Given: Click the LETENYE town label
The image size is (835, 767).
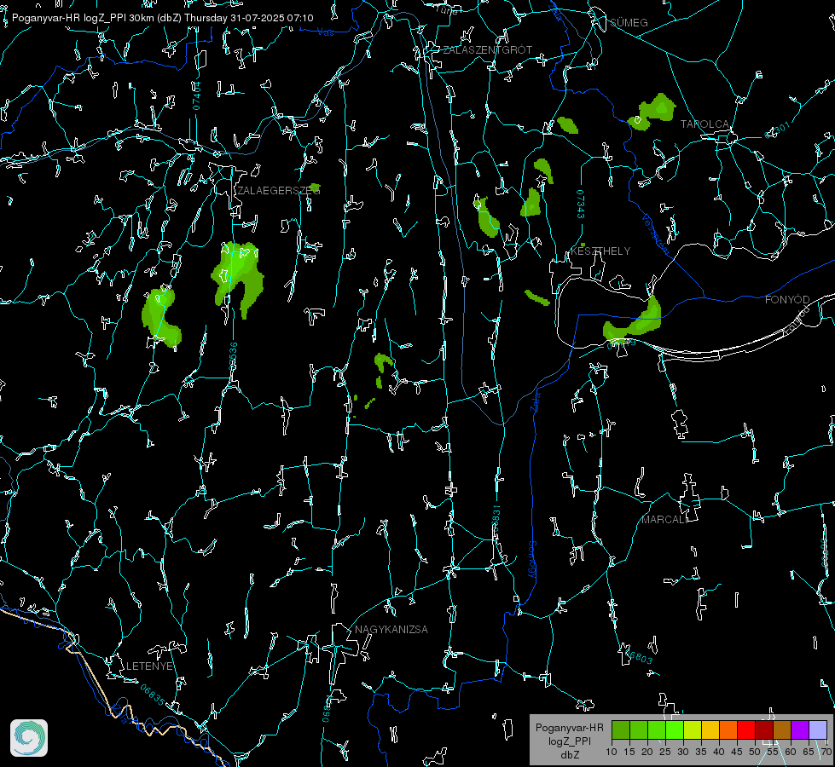Looking at the screenshot, I should 149,666.
